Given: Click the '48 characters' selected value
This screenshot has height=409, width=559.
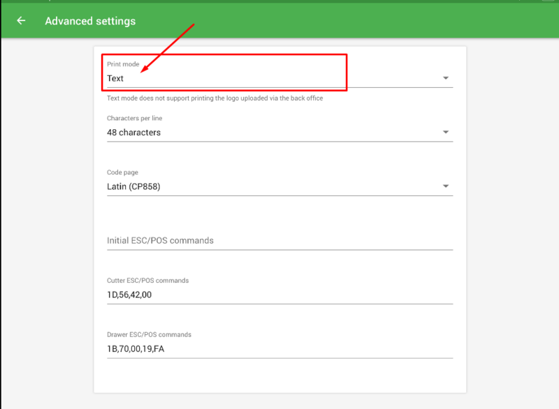Looking at the screenshot, I should point(133,133).
